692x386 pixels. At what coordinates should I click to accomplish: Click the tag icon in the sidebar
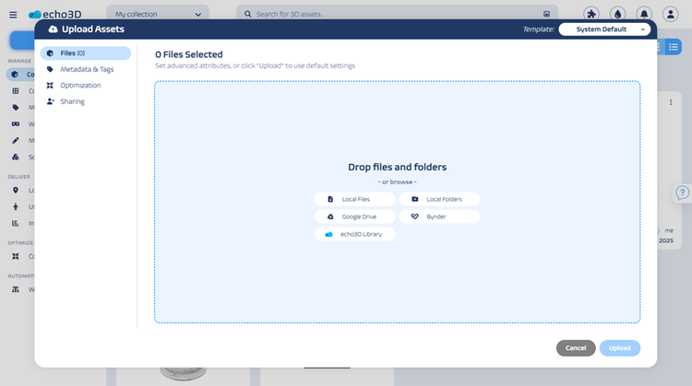coord(16,108)
